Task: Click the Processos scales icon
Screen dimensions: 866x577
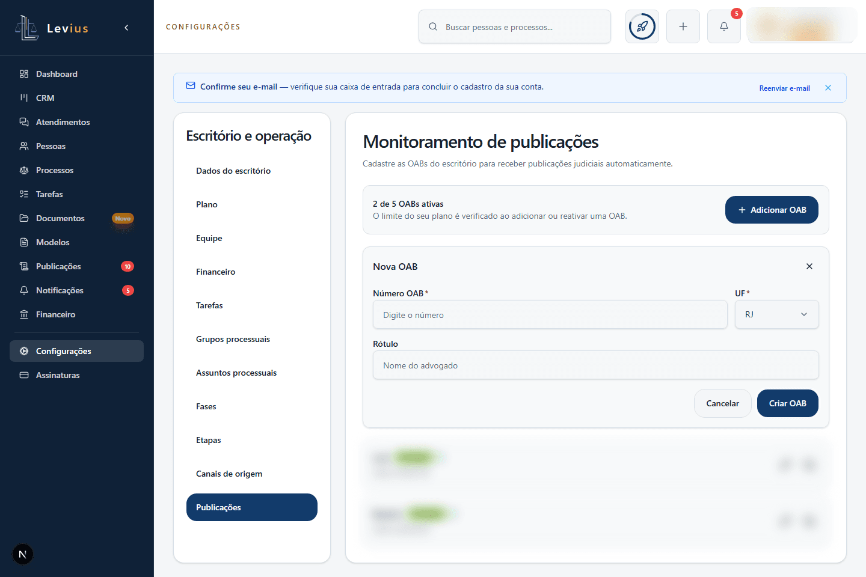Action: 24,170
